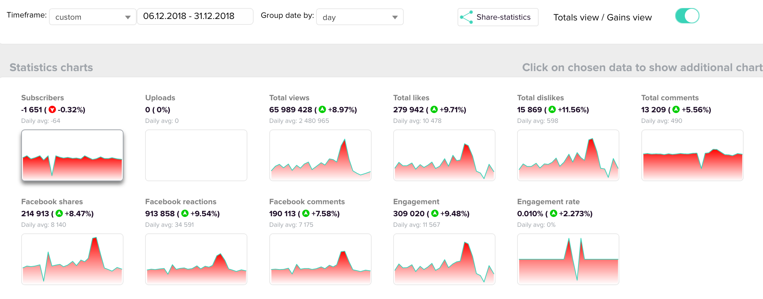The image size is (763, 299).
Task: Click the Subscribers heading
Action: (x=42, y=98)
